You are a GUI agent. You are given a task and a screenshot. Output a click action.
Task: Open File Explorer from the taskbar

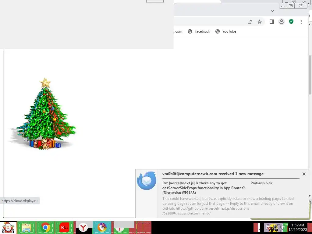point(26,228)
